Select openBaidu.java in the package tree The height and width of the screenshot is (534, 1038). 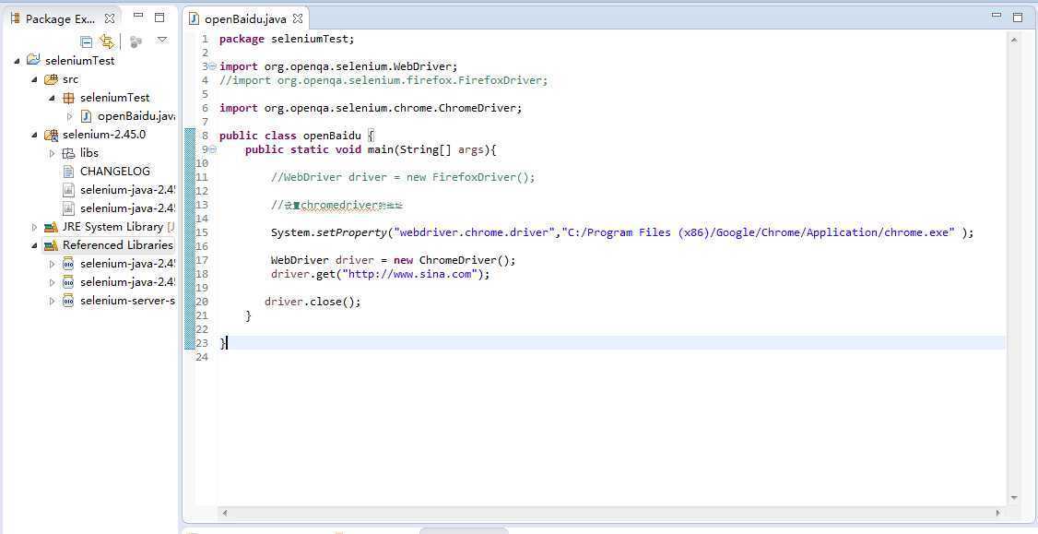[x=136, y=116]
